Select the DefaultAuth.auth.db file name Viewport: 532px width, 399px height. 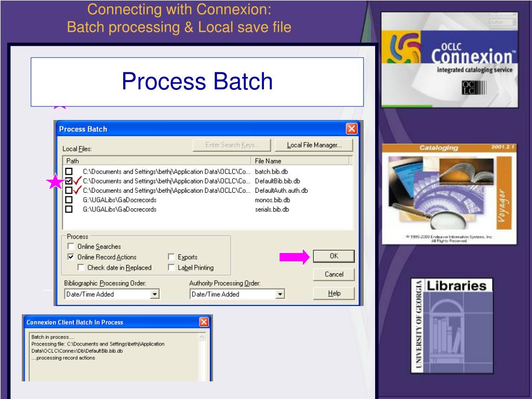click(x=281, y=191)
